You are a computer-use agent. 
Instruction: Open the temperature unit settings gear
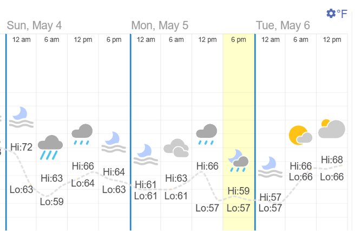[331, 13]
